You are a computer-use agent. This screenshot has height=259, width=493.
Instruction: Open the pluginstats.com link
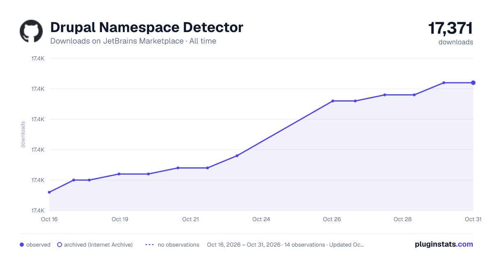(x=444, y=244)
